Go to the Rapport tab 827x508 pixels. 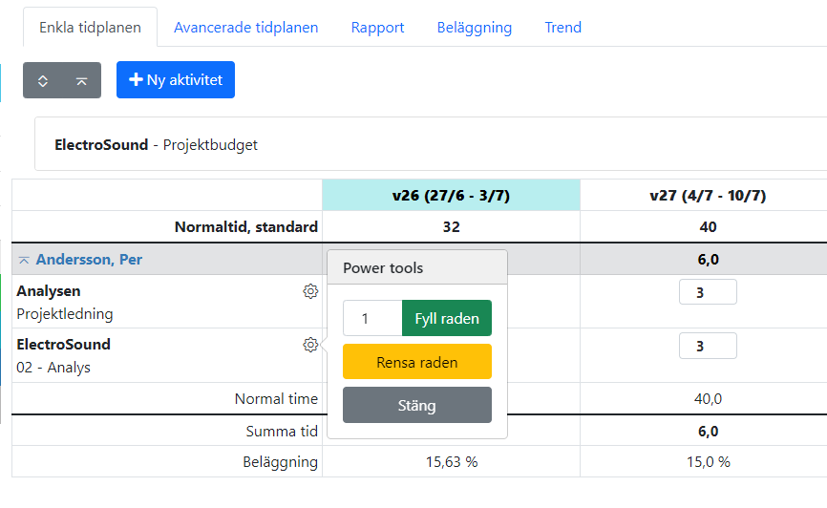coord(377,28)
